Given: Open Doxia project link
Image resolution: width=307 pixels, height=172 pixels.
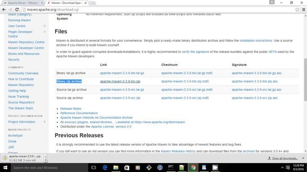Looking at the screenshot, I should [12, 141].
